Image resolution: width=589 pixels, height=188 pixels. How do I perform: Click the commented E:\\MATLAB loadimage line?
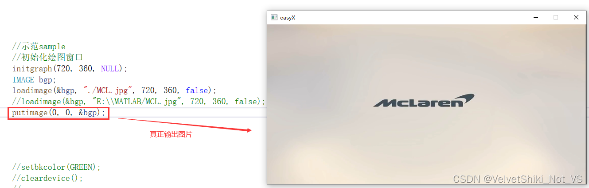pos(139,102)
